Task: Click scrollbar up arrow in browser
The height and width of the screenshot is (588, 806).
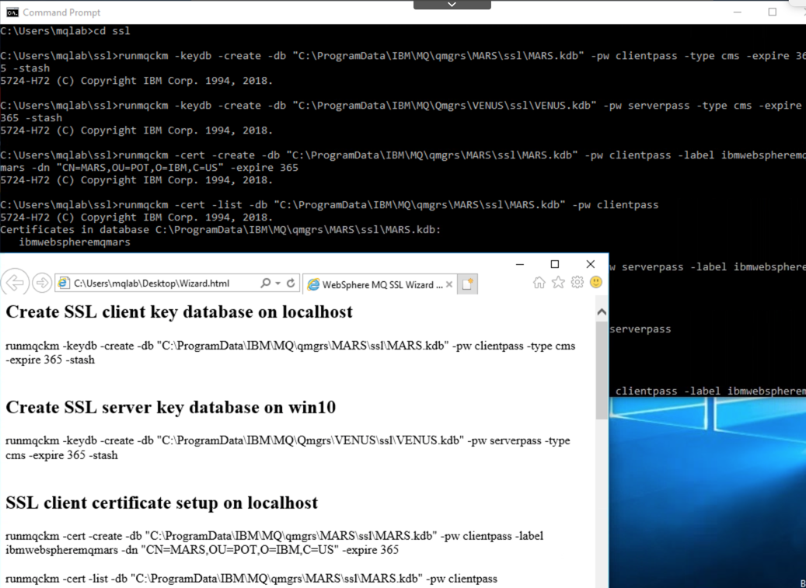Action: [x=602, y=311]
